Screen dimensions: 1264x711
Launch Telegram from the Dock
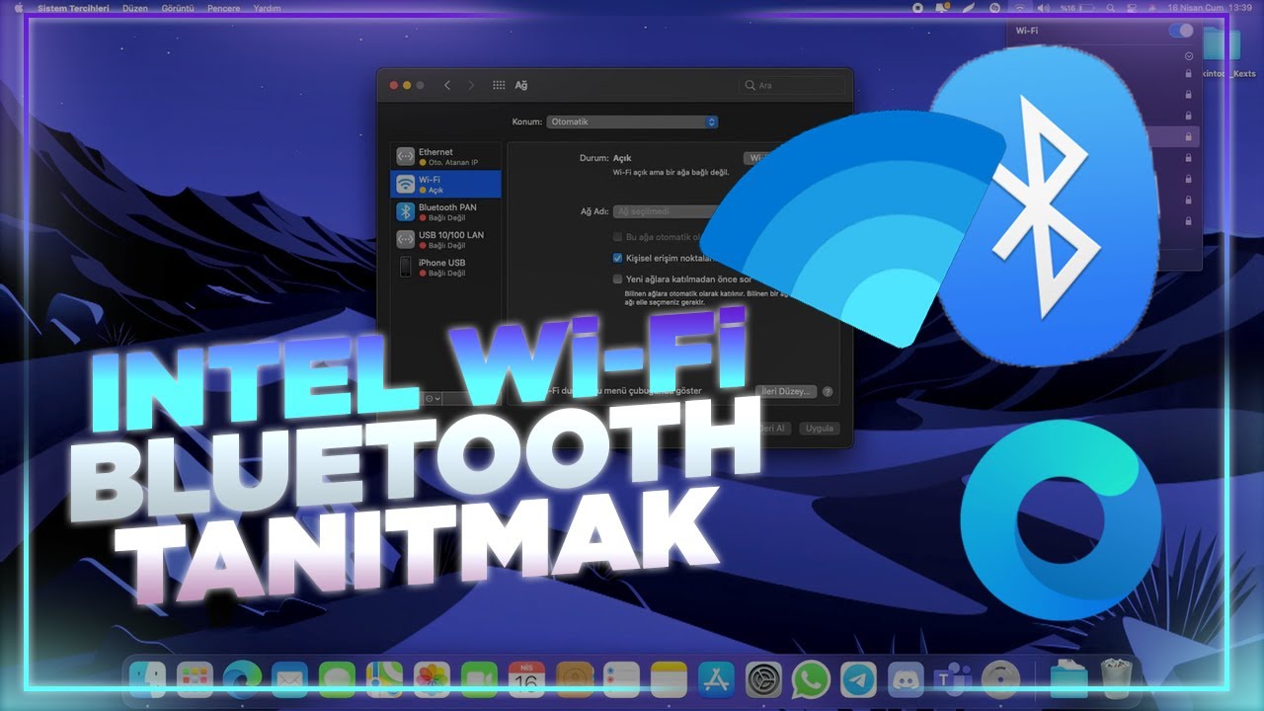(858, 679)
